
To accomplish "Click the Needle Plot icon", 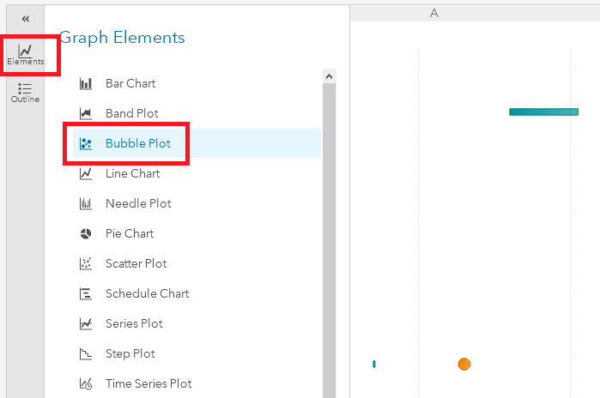I will click(x=86, y=204).
